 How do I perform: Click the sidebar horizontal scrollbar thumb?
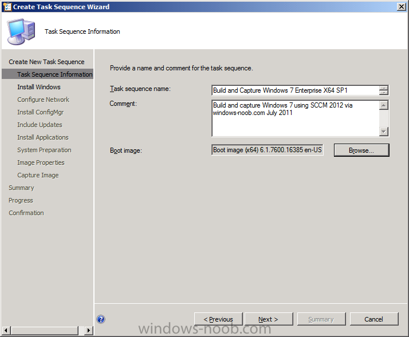coord(45,331)
